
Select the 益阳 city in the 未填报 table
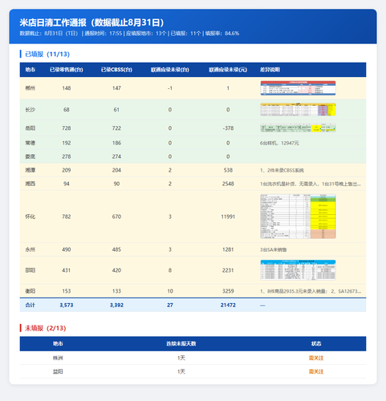(58, 371)
